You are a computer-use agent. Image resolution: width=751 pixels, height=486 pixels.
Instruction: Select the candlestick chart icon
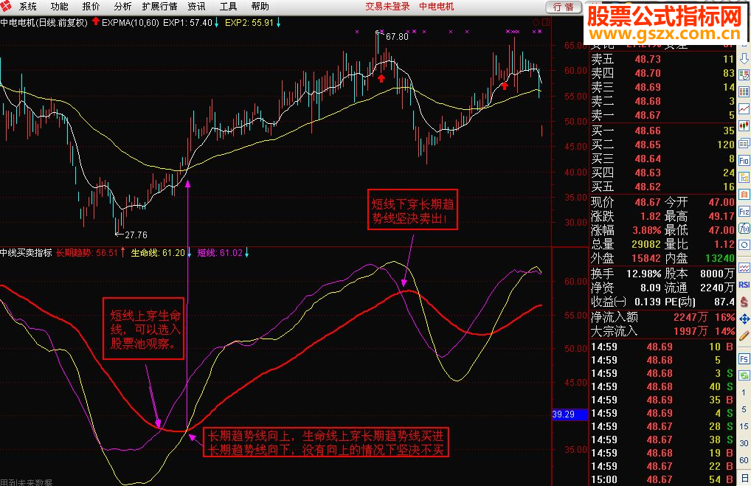click(x=744, y=126)
